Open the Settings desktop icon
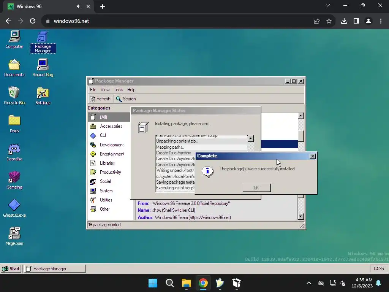The image size is (389, 292). click(43, 96)
